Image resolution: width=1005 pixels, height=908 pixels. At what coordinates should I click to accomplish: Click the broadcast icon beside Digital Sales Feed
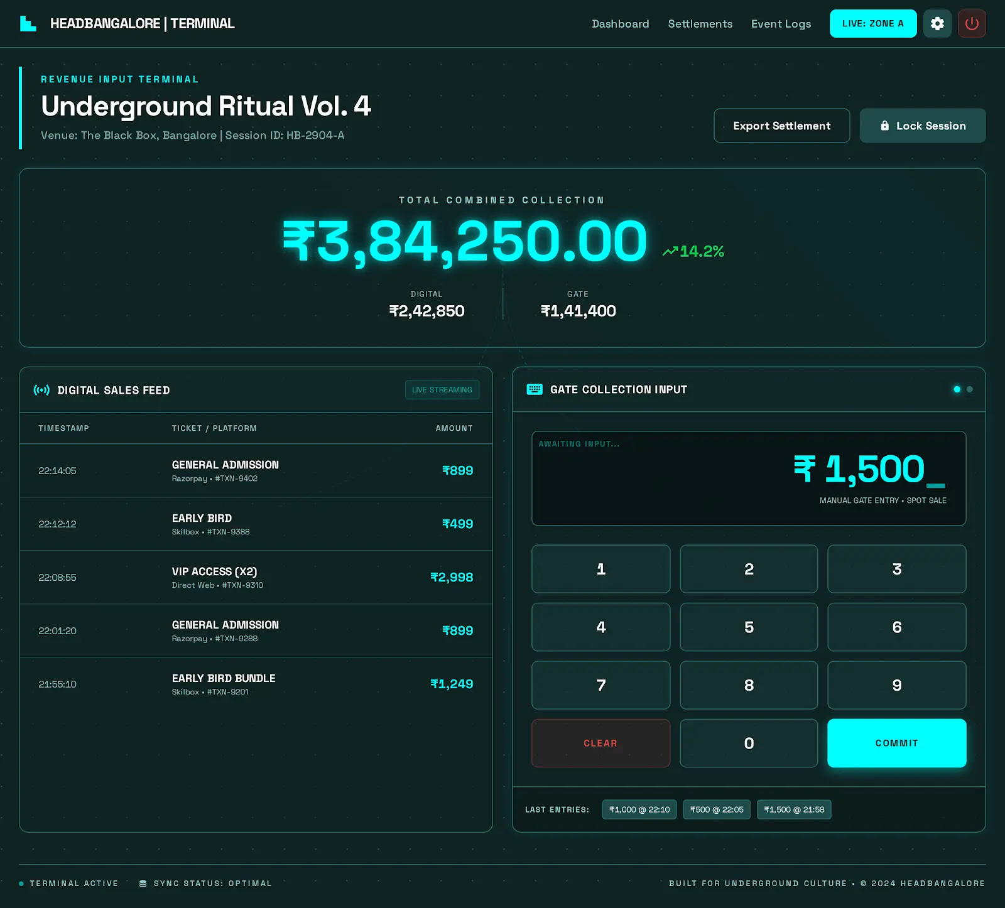41,390
